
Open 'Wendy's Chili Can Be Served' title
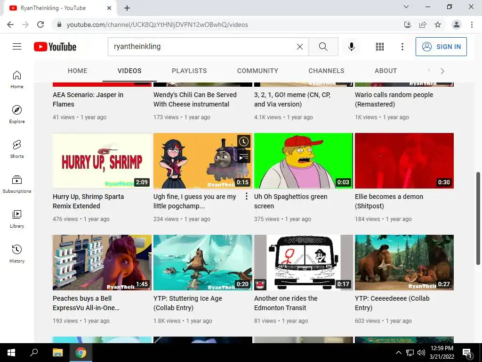195,99
